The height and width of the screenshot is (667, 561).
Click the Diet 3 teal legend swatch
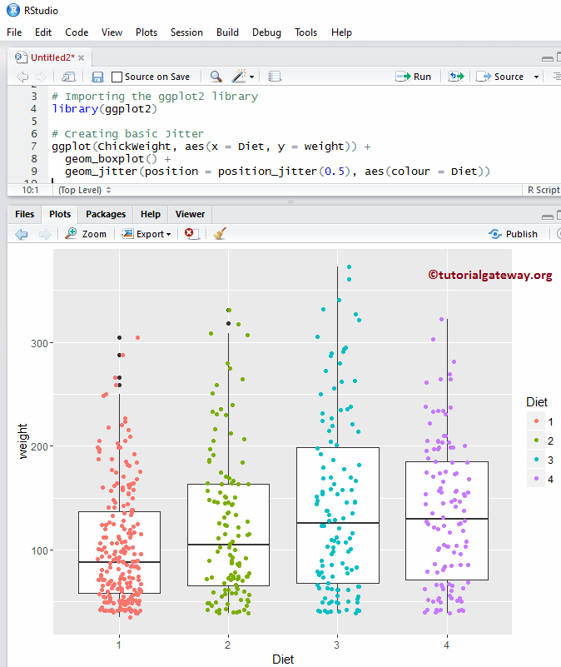pyautogui.click(x=536, y=460)
